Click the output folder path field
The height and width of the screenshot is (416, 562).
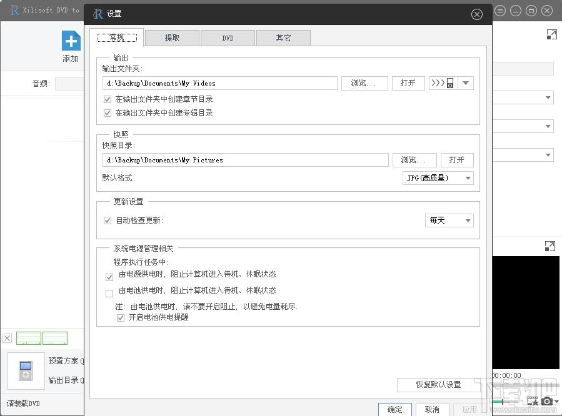click(219, 83)
